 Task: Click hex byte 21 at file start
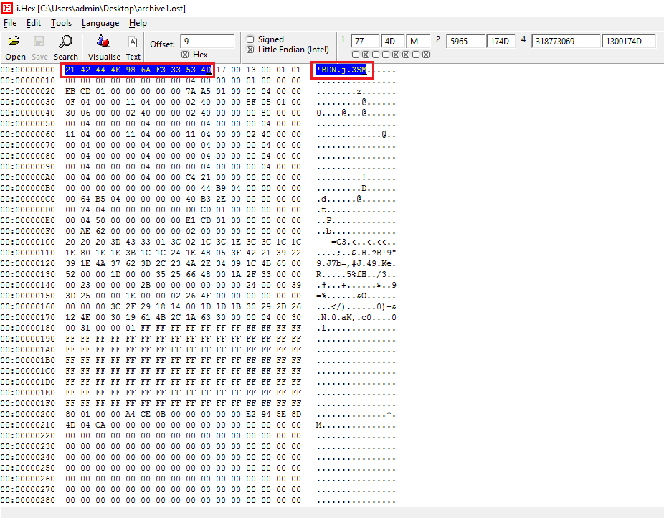click(70, 70)
